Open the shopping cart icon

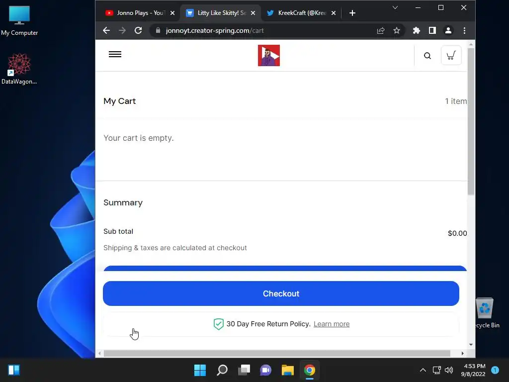pos(451,56)
